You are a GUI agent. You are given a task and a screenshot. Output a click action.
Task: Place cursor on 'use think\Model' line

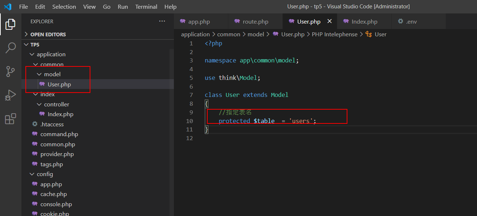232,78
